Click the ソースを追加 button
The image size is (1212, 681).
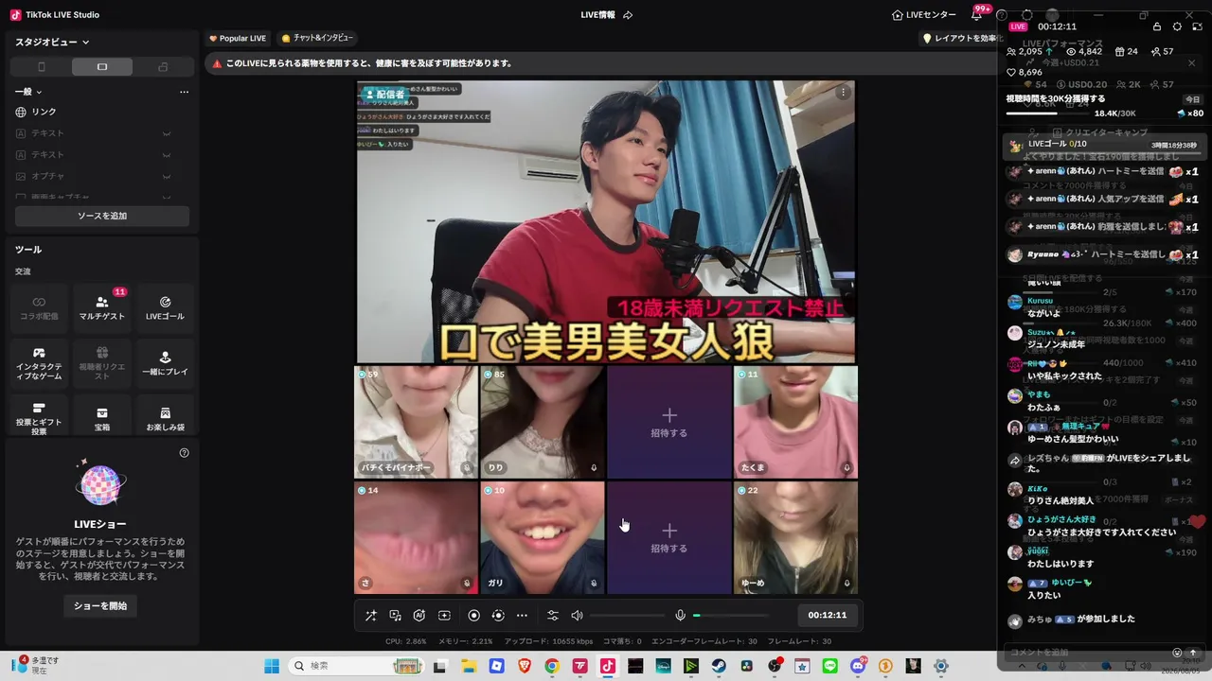coord(102,216)
